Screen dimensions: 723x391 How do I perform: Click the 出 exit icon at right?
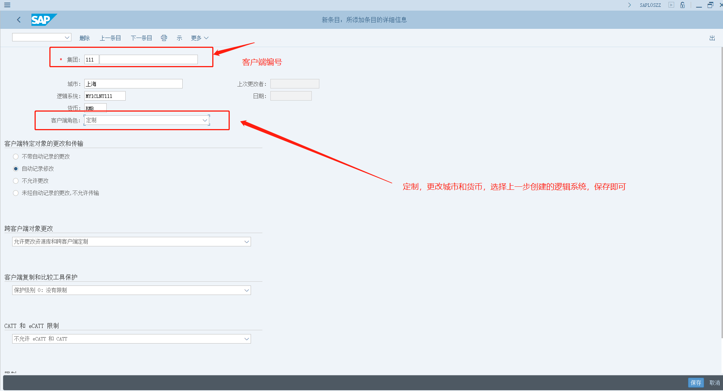712,38
